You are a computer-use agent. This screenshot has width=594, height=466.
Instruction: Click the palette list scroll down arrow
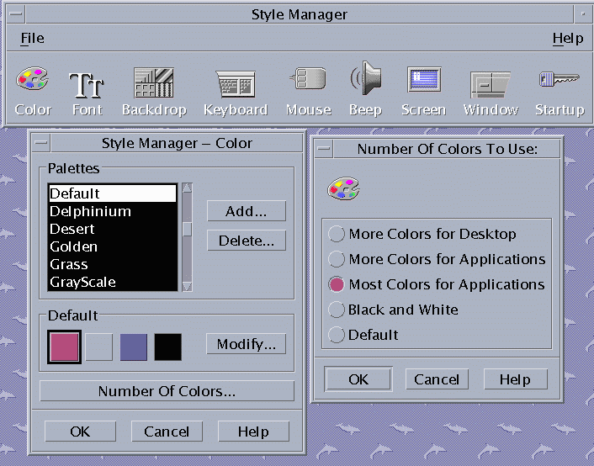[187, 287]
